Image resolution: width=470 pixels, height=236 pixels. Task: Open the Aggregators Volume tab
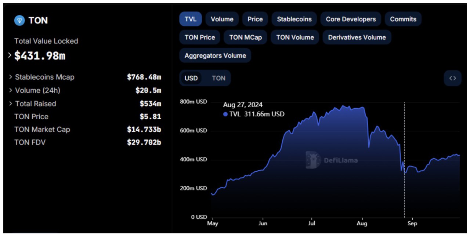point(215,55)
